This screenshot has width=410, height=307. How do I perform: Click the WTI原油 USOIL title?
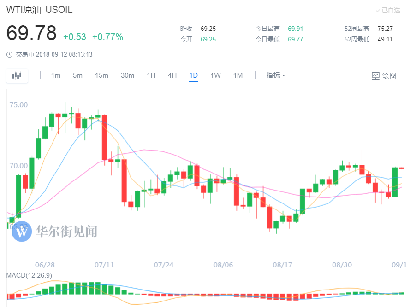[39, 10]
